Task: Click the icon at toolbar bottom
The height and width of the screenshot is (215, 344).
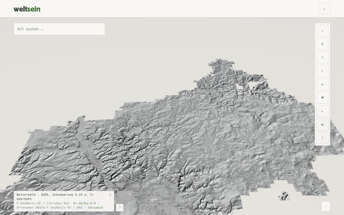Action: 322,138
